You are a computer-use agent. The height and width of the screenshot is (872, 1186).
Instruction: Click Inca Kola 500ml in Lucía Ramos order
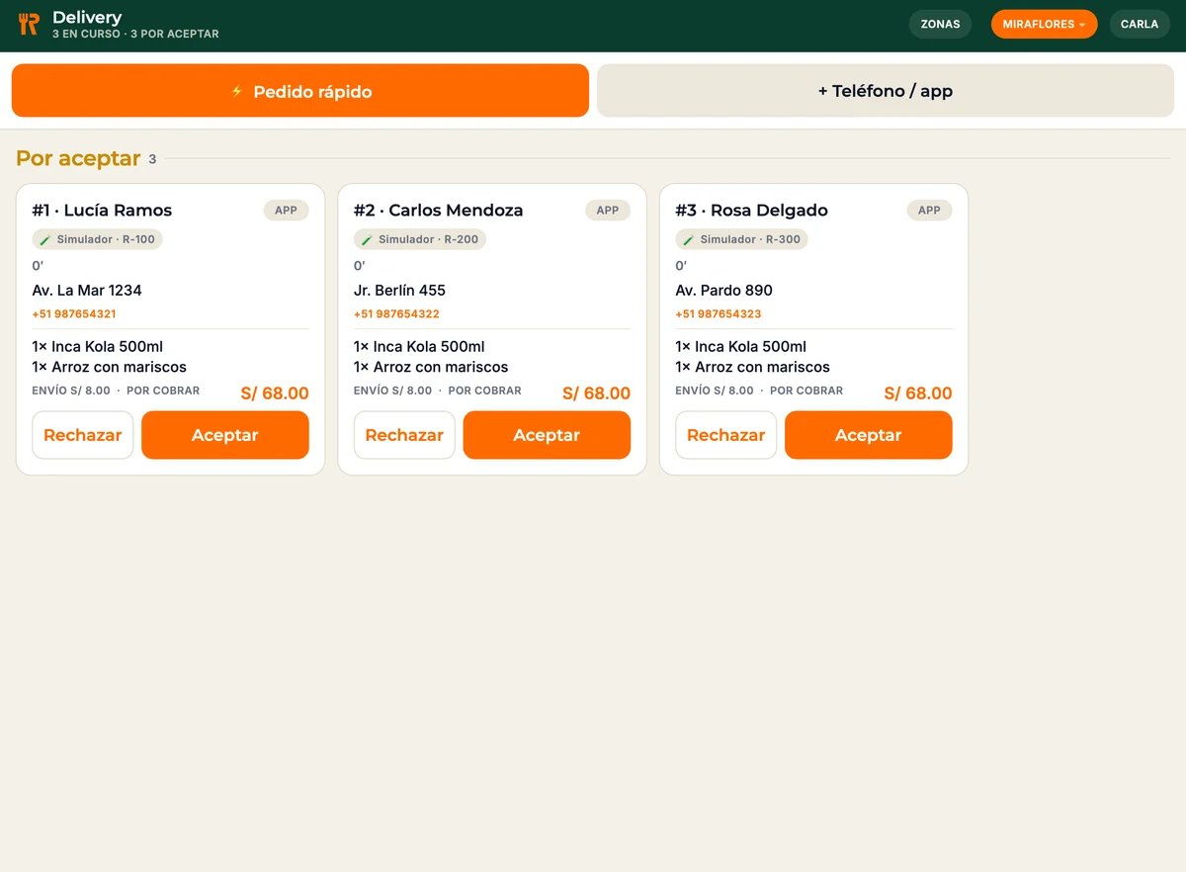coord(98,346)
